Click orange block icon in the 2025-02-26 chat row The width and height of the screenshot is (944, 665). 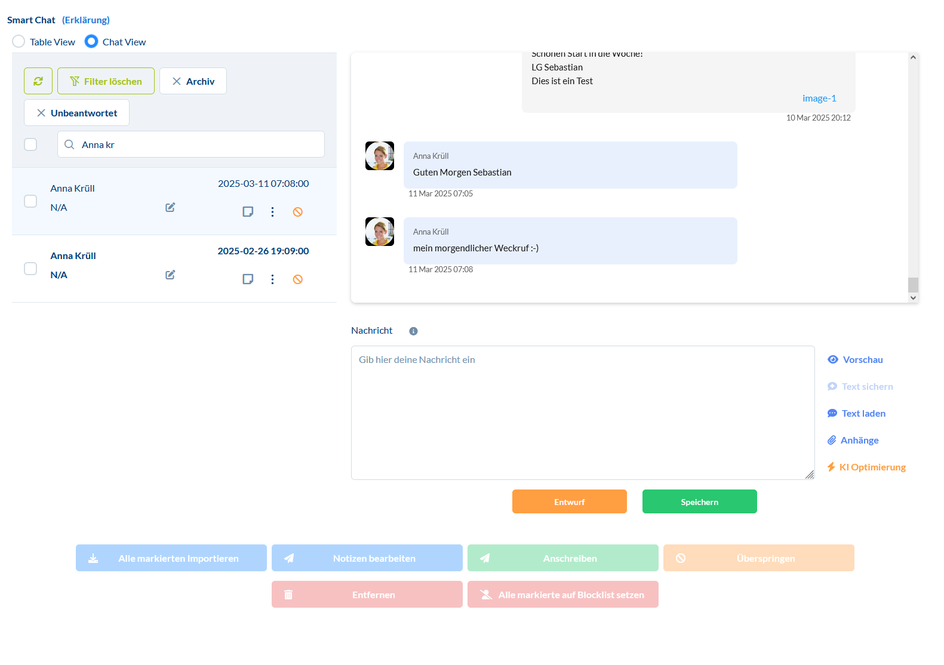pyautogui.click(x=298, y=279)
